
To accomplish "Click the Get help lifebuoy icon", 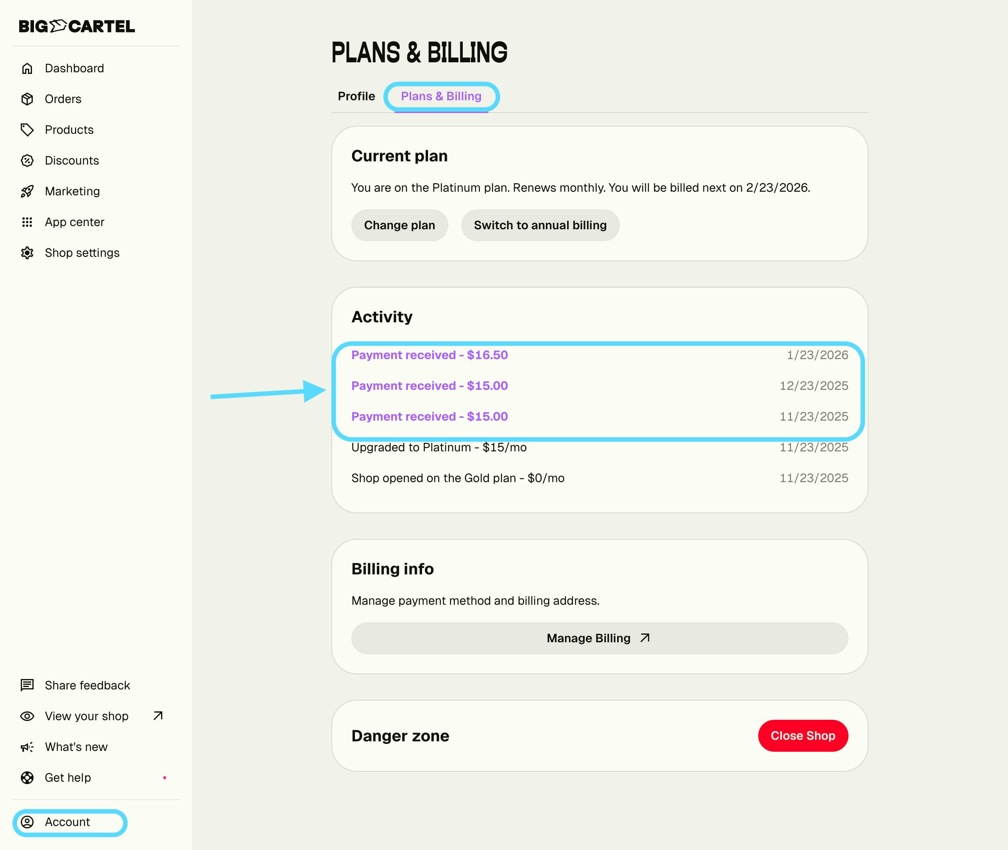I will click(27, 778).
